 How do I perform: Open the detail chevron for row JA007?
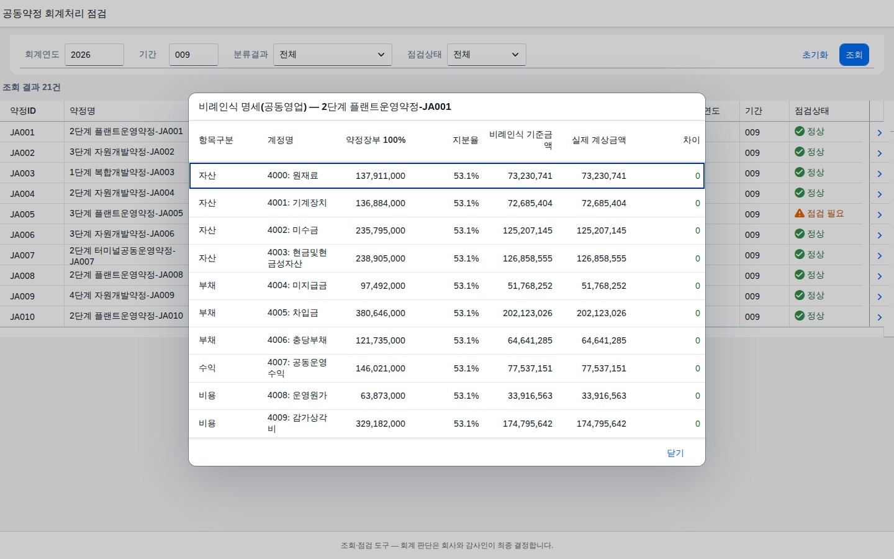click(x=879, y=256)
